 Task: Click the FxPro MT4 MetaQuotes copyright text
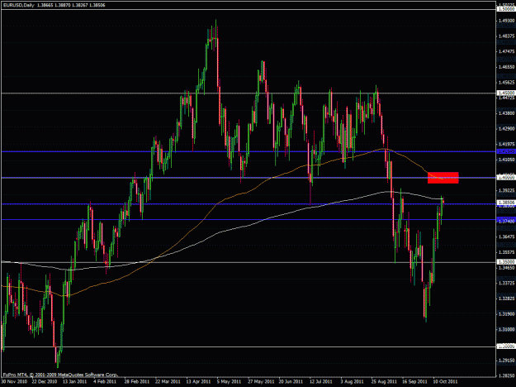60,375
